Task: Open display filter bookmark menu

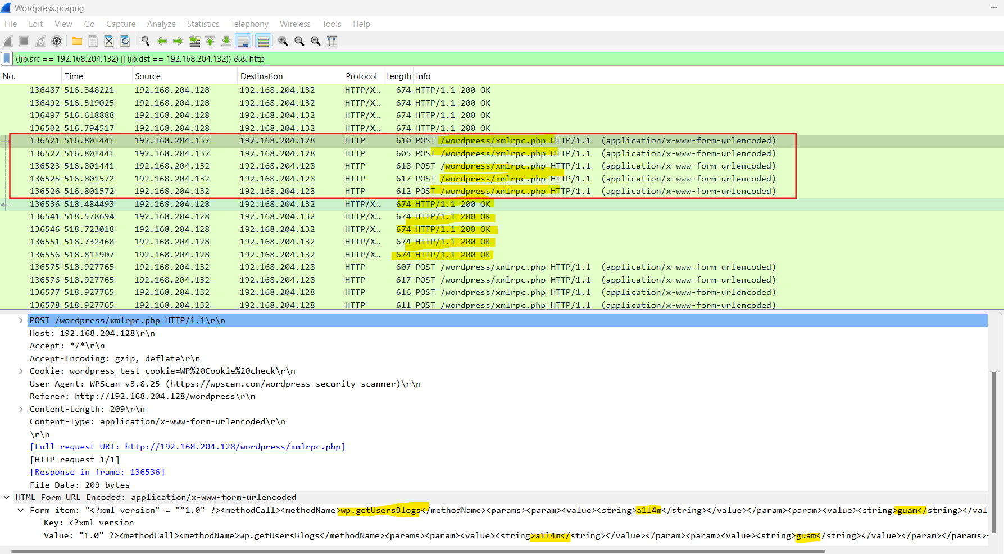Action: point(7,58)
